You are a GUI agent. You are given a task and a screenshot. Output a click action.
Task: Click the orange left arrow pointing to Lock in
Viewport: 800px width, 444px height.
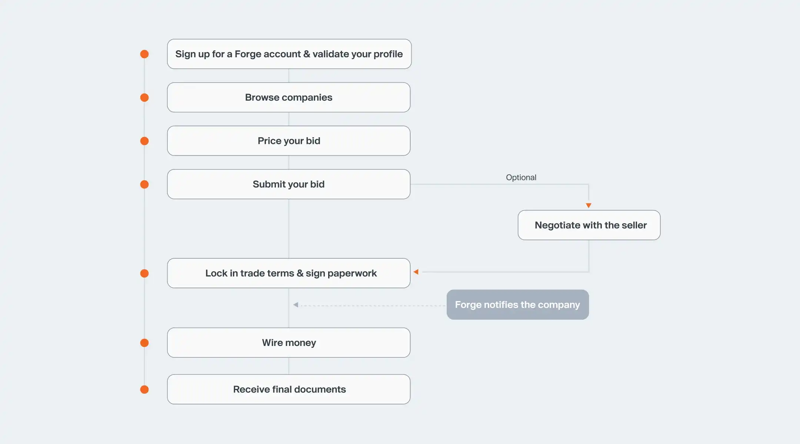click(416, 272)
